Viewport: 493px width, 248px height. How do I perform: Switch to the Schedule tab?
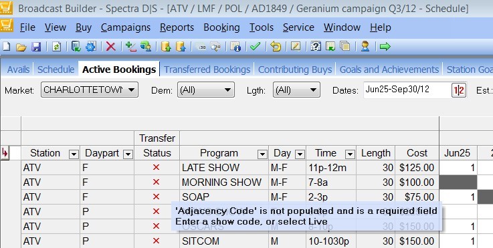[x=56, y=70]
